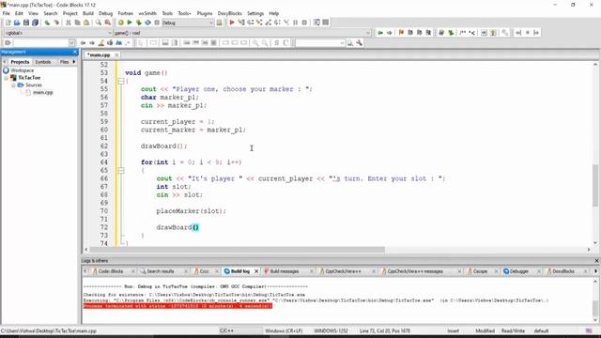Image resolution: width=601 pixels, height=338 pixels.
Task: Open the File menu
Action: pyautogui.click(x=7, y=13)
